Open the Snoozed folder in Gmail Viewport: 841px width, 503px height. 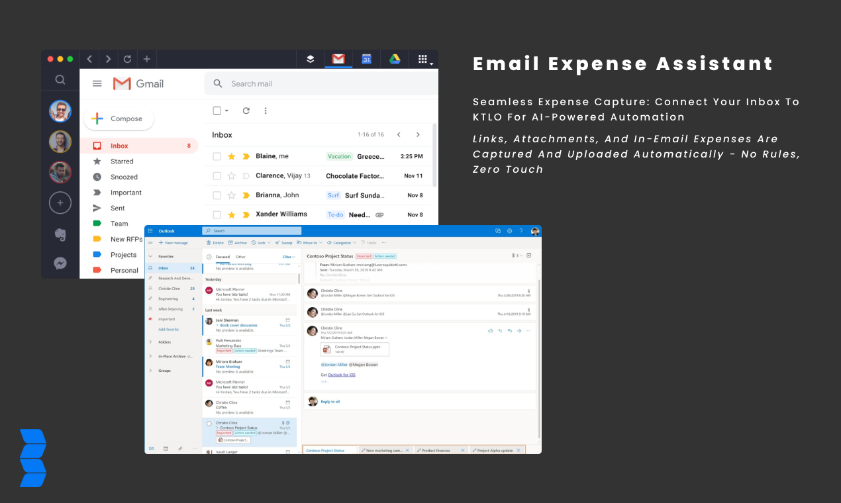tap(124, 177)
